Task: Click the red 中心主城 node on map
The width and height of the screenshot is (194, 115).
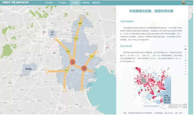Action: coord(73,62)
